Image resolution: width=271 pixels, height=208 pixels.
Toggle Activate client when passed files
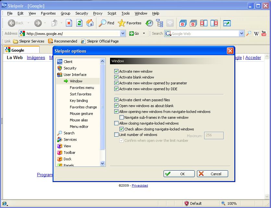(x=116, y=100)
